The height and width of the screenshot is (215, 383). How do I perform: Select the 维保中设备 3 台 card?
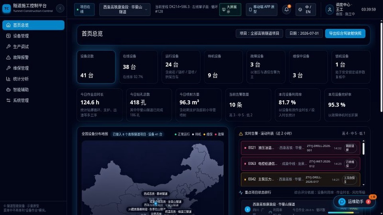pyautogui.click(x=308, y=67)
